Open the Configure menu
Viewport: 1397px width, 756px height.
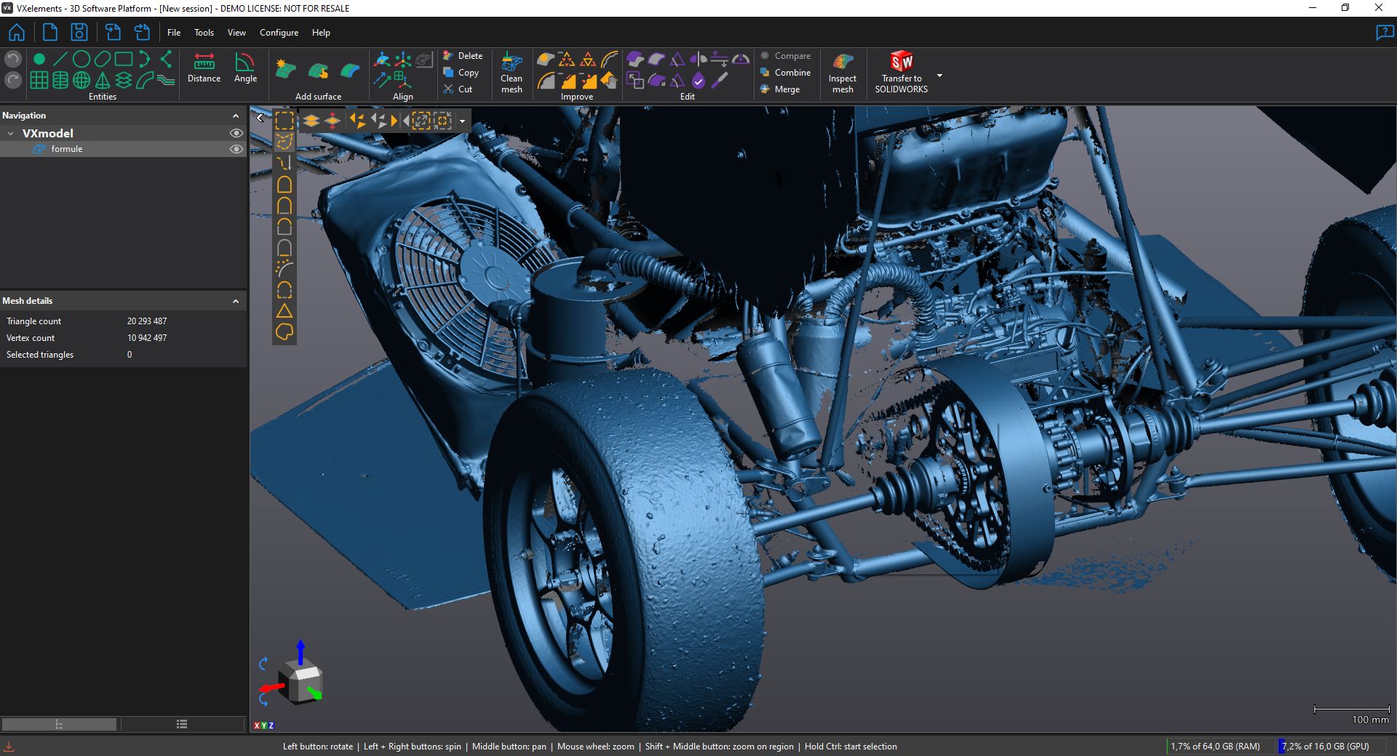click(x=279, y=33)
